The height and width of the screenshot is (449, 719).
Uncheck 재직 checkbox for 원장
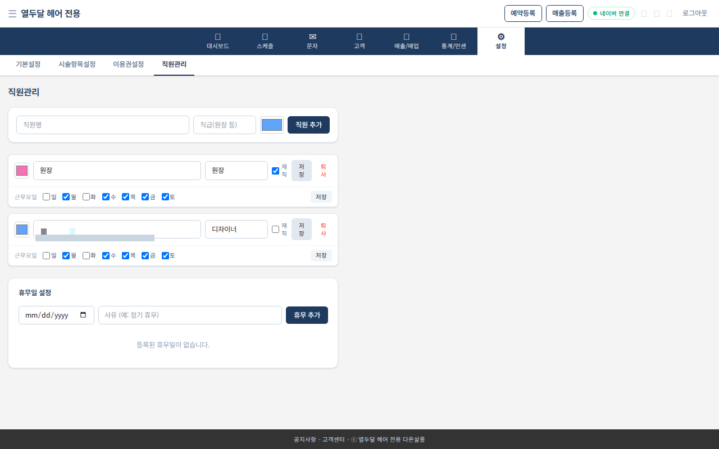point(275,171)
